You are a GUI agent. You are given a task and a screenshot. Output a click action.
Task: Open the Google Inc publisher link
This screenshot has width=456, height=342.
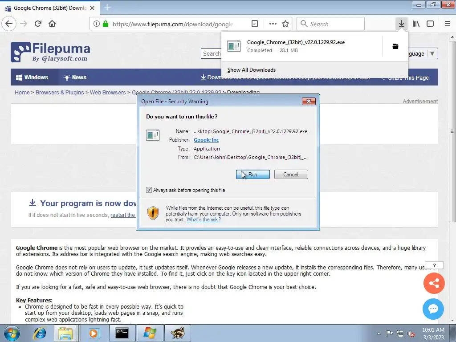(x=206, y=140)
